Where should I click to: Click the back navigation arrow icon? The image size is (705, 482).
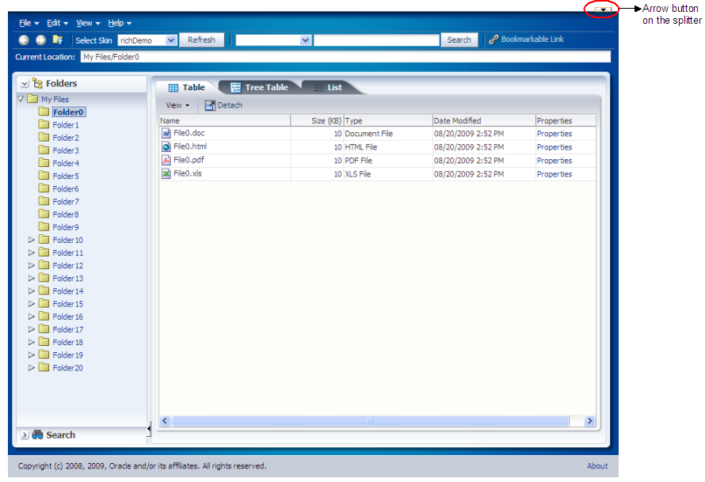[x=24, y=40]
